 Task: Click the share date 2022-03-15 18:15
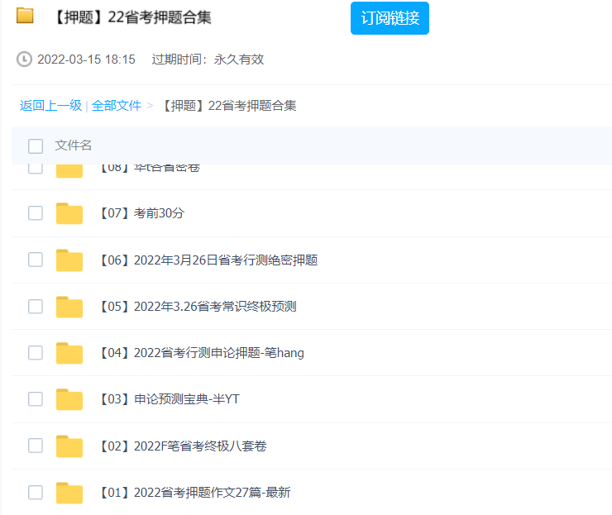tap(86, 60)
